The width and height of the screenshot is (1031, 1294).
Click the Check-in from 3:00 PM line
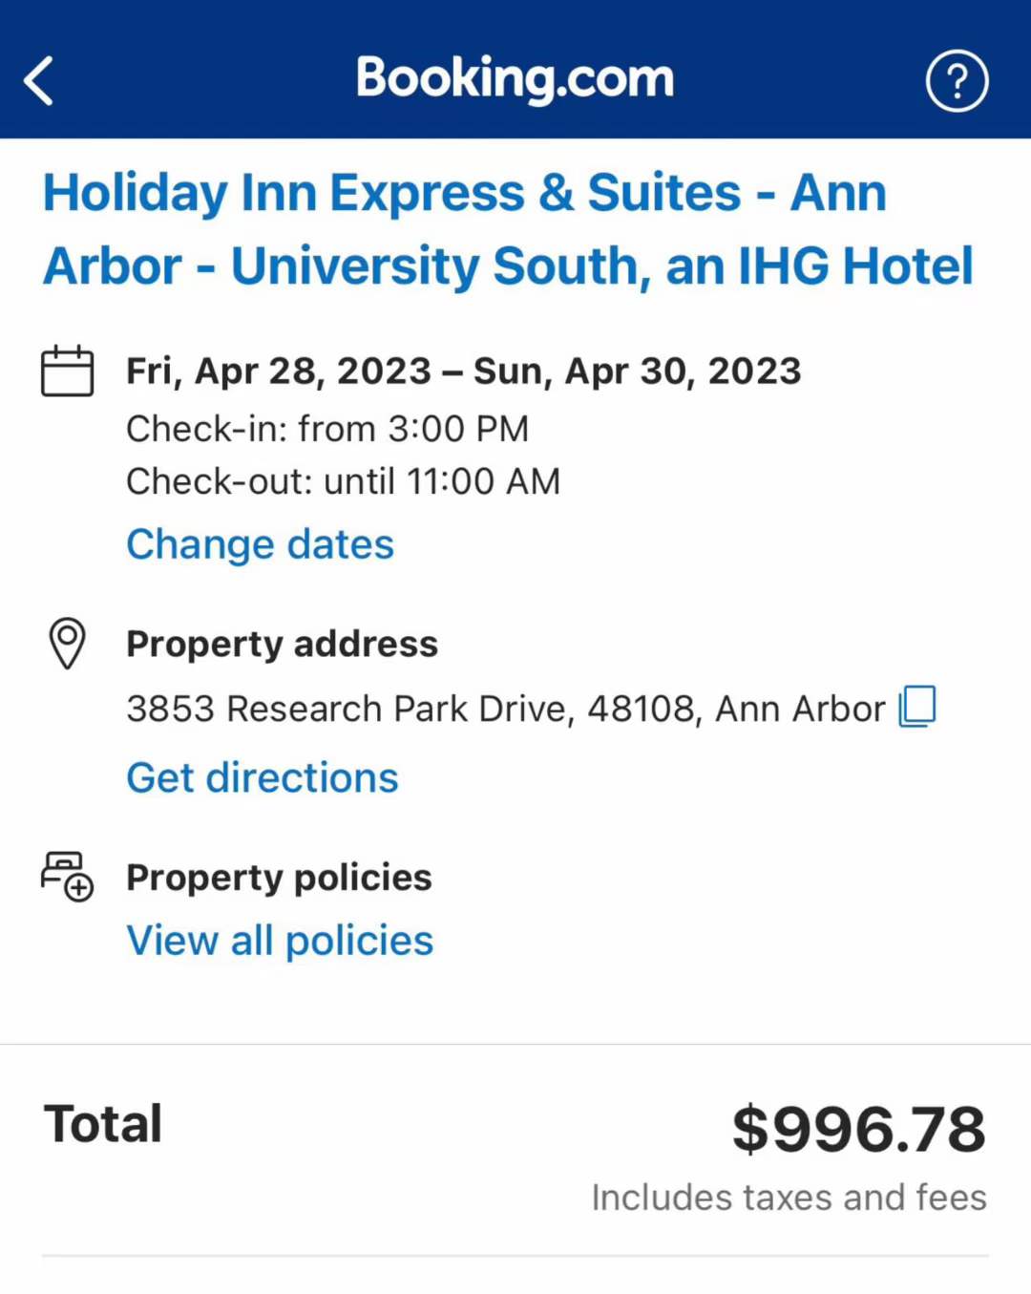[327, 429]
